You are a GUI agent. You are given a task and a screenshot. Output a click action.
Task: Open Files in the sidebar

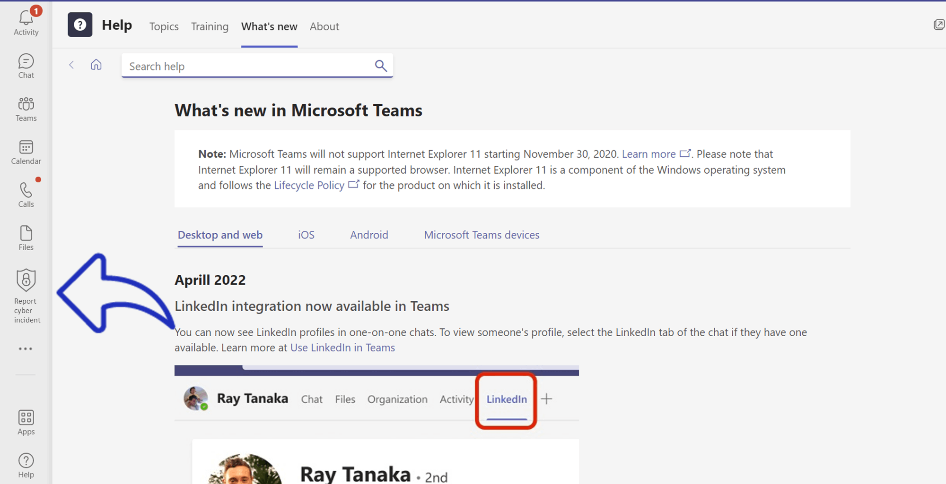26,238
